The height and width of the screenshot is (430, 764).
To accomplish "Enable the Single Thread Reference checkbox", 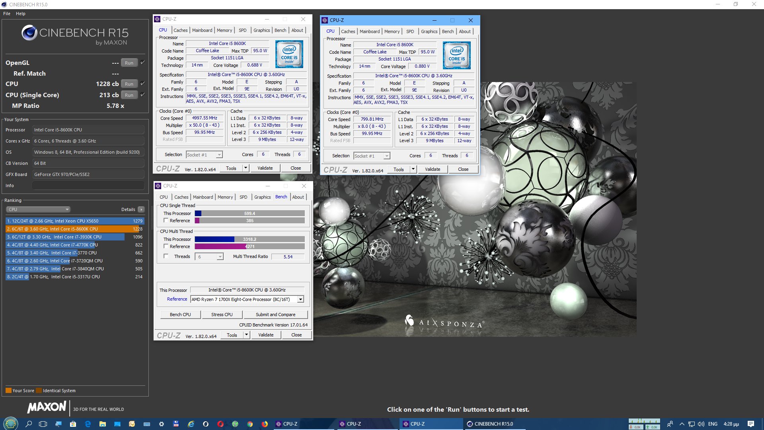I will [166, 221].
